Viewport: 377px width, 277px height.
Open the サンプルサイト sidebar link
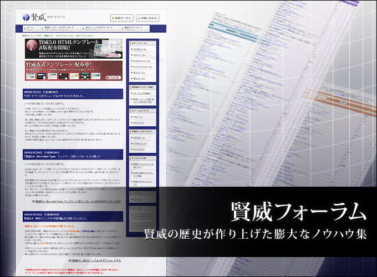click(139, 149)
